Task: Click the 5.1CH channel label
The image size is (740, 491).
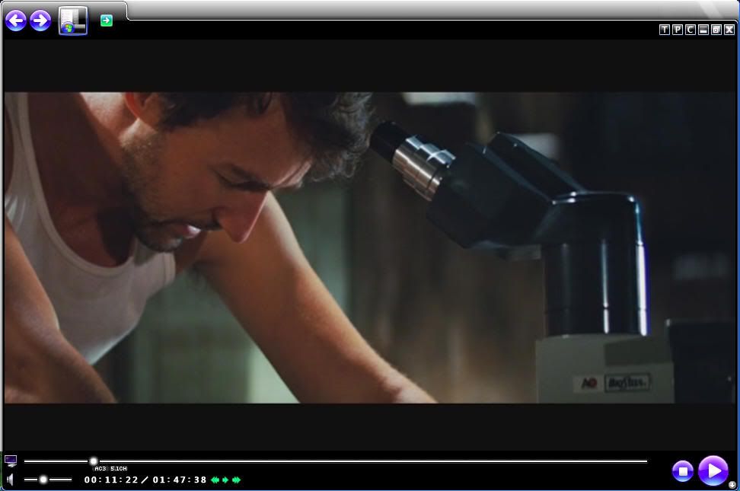Action: tap(119, 468)
